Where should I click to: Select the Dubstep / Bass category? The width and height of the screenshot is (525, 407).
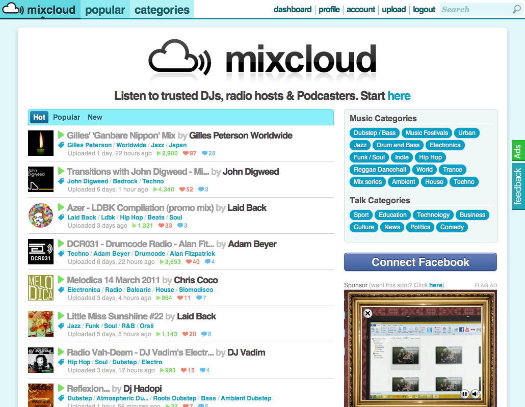coord(375,133)
